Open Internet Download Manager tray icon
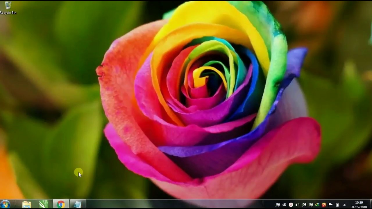 click(317, 205)
